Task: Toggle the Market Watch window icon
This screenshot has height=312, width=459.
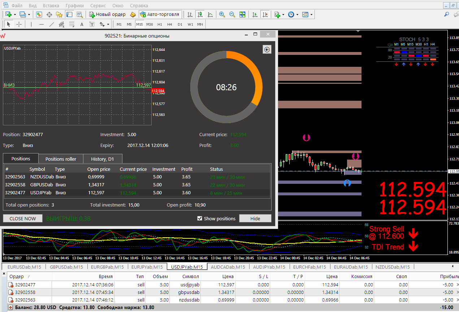Action: [39, 14]
